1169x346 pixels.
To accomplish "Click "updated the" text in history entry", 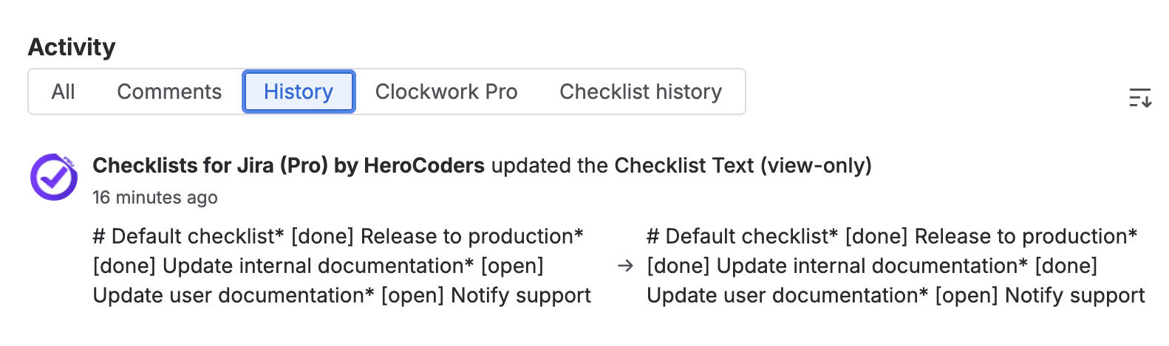I will click(549, 165).
